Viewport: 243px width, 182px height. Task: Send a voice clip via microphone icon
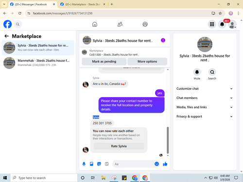click(x=84, y=164)
